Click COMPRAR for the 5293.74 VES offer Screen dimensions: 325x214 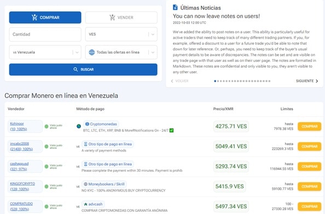tap(310, 166)
